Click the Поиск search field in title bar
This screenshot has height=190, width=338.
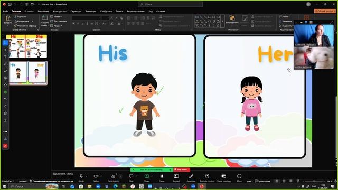point(170,4)
